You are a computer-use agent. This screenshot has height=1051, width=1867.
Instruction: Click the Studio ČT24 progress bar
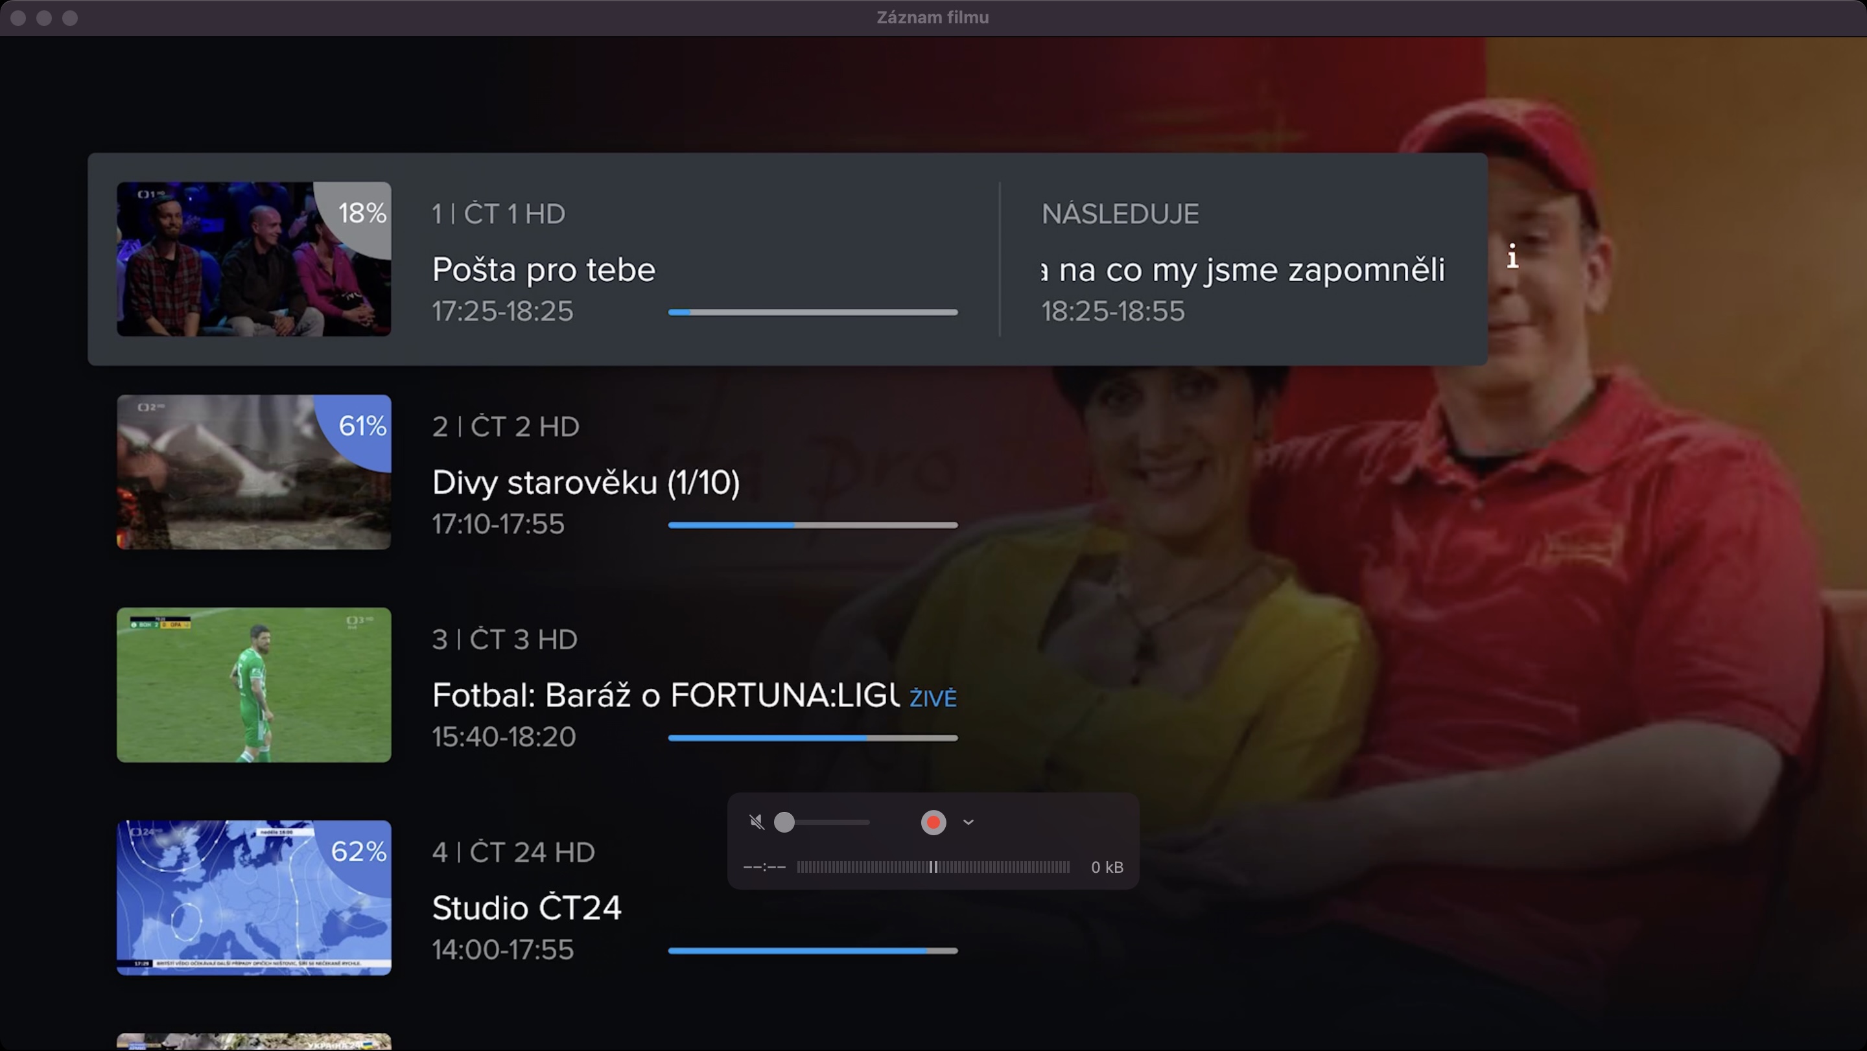pos(812,951)
